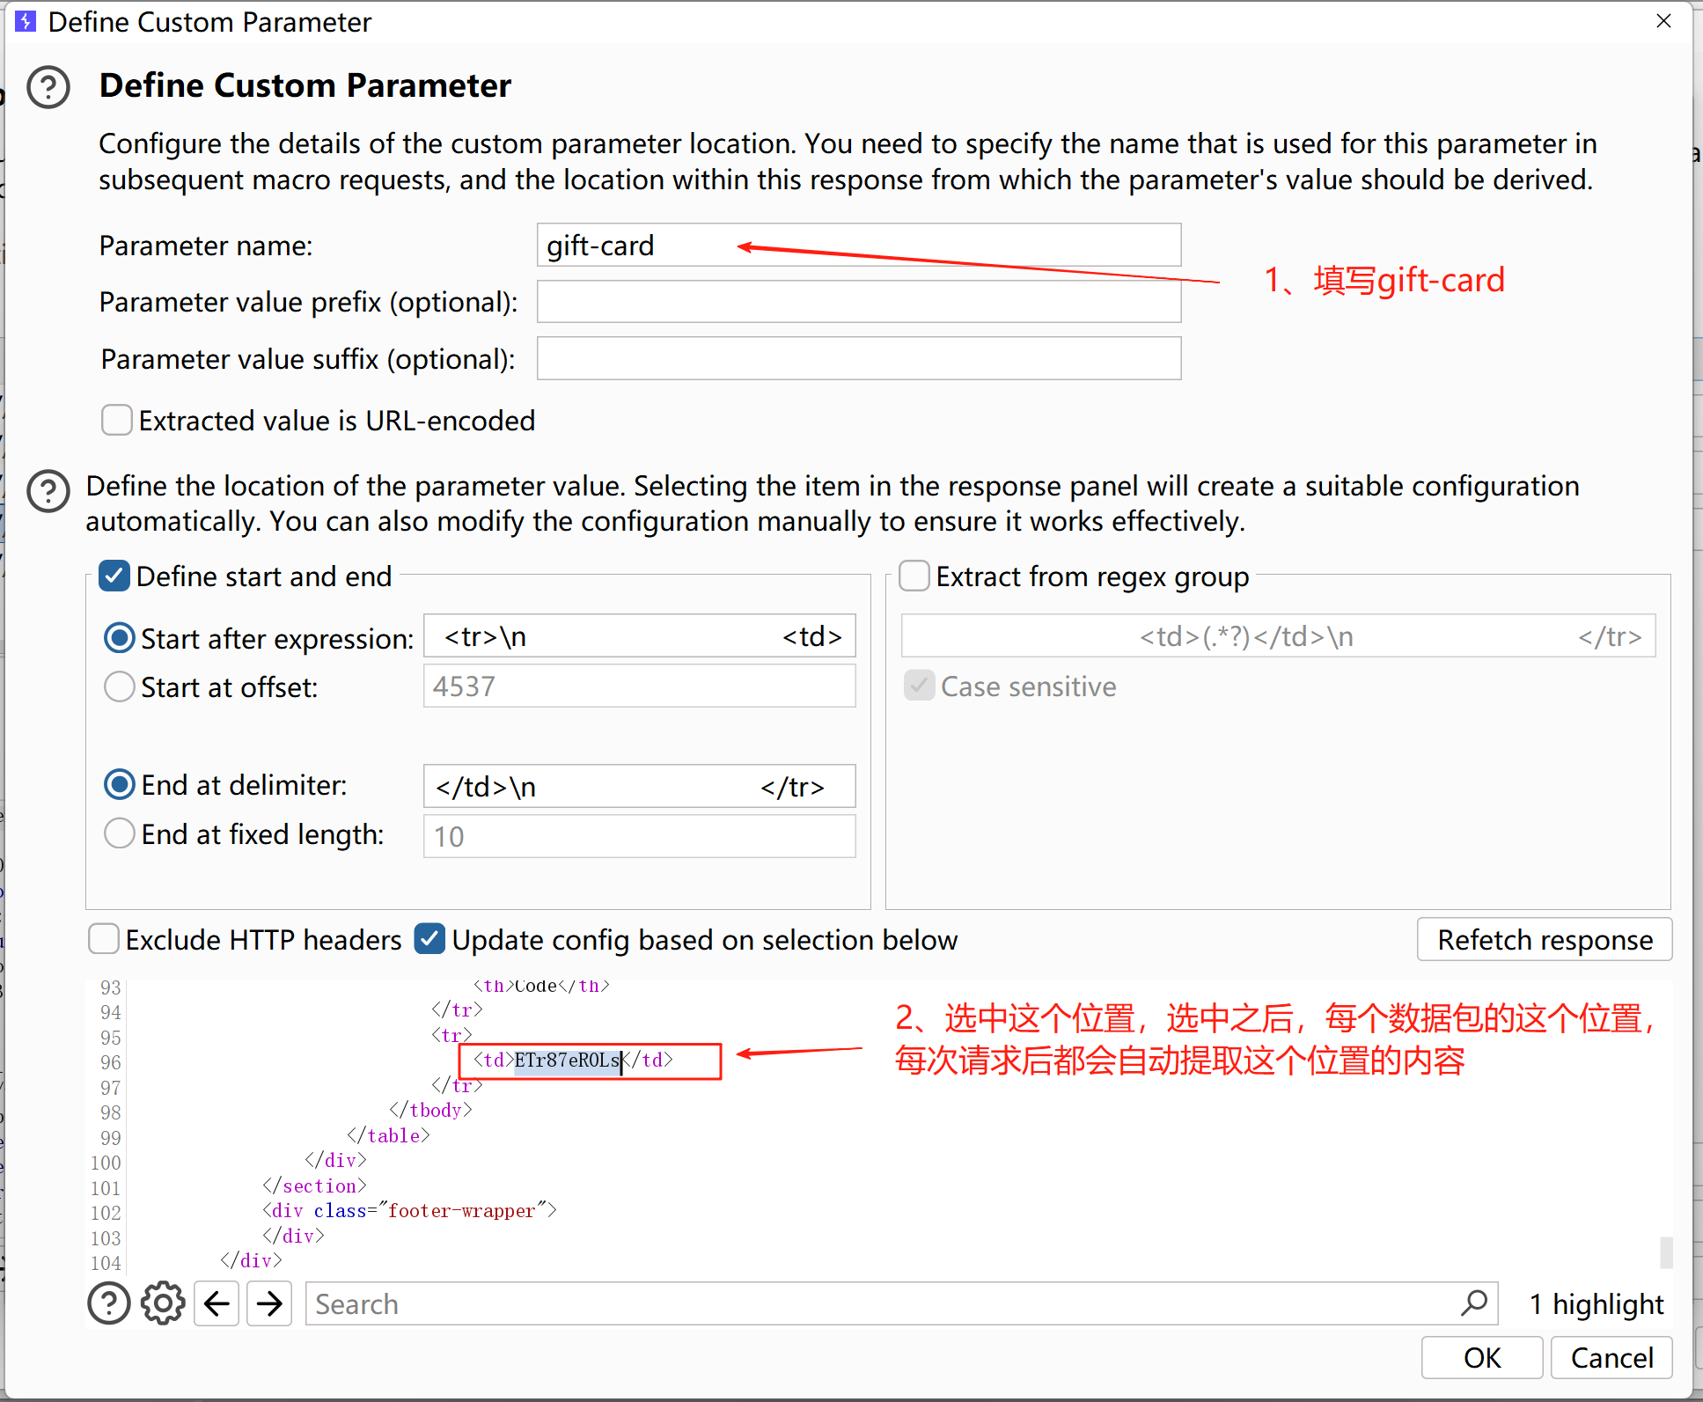Enable Extracted value is URL-encoded checkbox
The height and width of the screenshot is (1402, 1703).
point(117,421)
